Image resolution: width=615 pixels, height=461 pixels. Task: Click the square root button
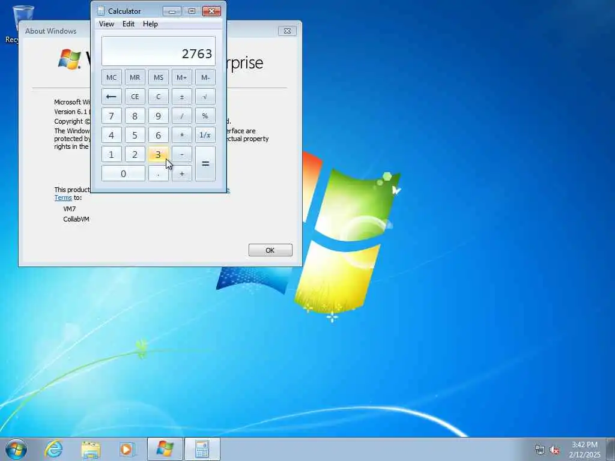(205, 97)
